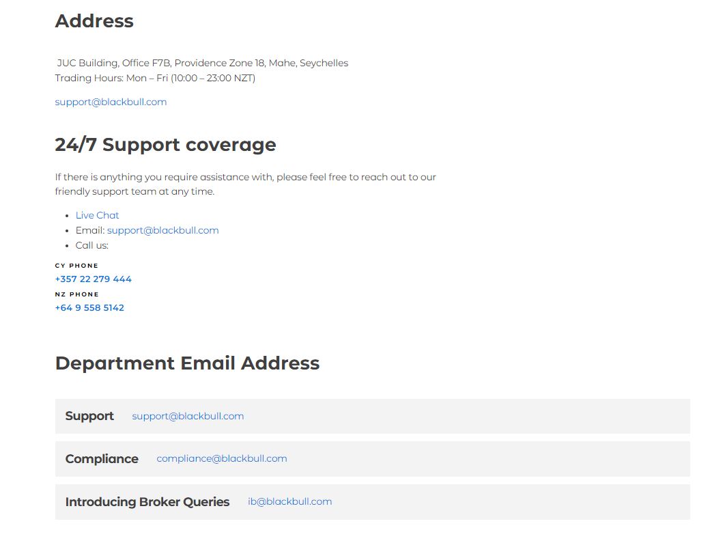The height and width of the screenshot is (543, 723).
Task: Click the Address heading
Action: (x=94, y=21)
